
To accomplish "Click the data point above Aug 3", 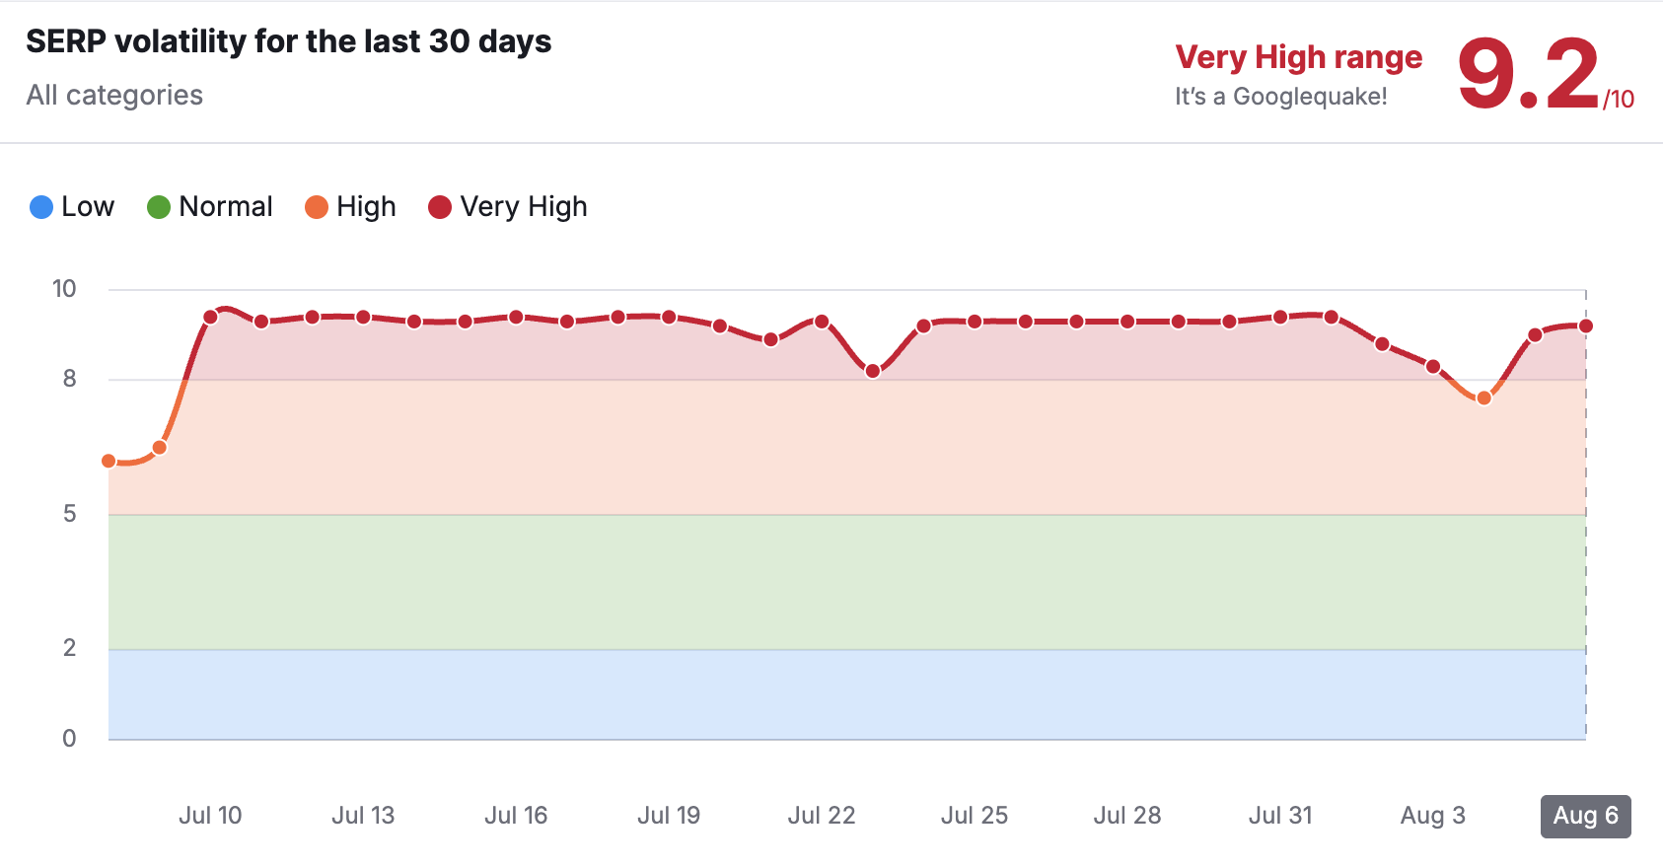I will pyautogui.click(x=1433, y=367).
